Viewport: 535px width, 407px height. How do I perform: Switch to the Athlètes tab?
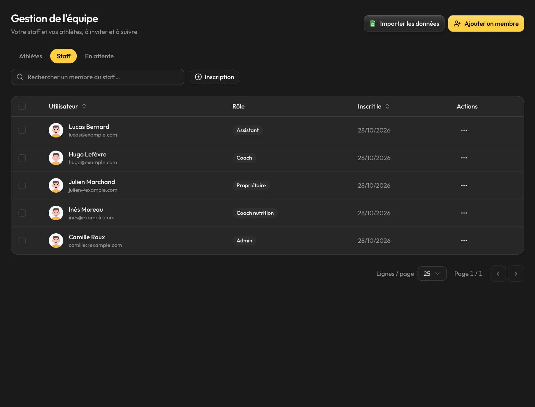point(30,56)
